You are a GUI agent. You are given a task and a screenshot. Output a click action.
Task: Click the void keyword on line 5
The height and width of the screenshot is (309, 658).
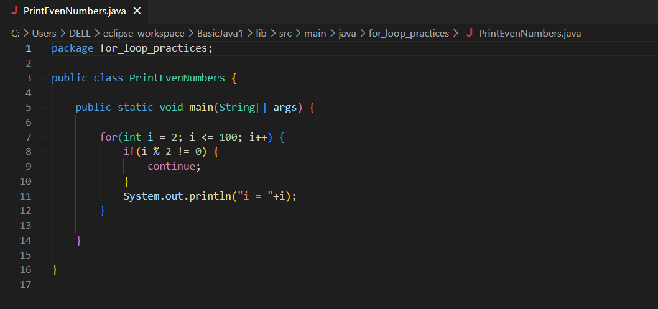171,108
